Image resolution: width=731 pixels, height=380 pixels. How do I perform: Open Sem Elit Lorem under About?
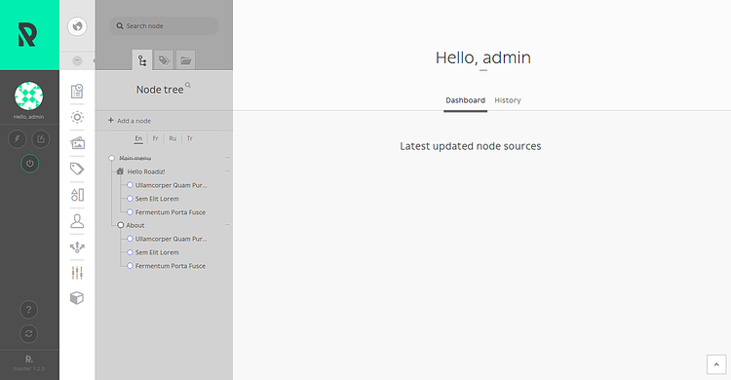pyautogui.click(x=157, y=252)
